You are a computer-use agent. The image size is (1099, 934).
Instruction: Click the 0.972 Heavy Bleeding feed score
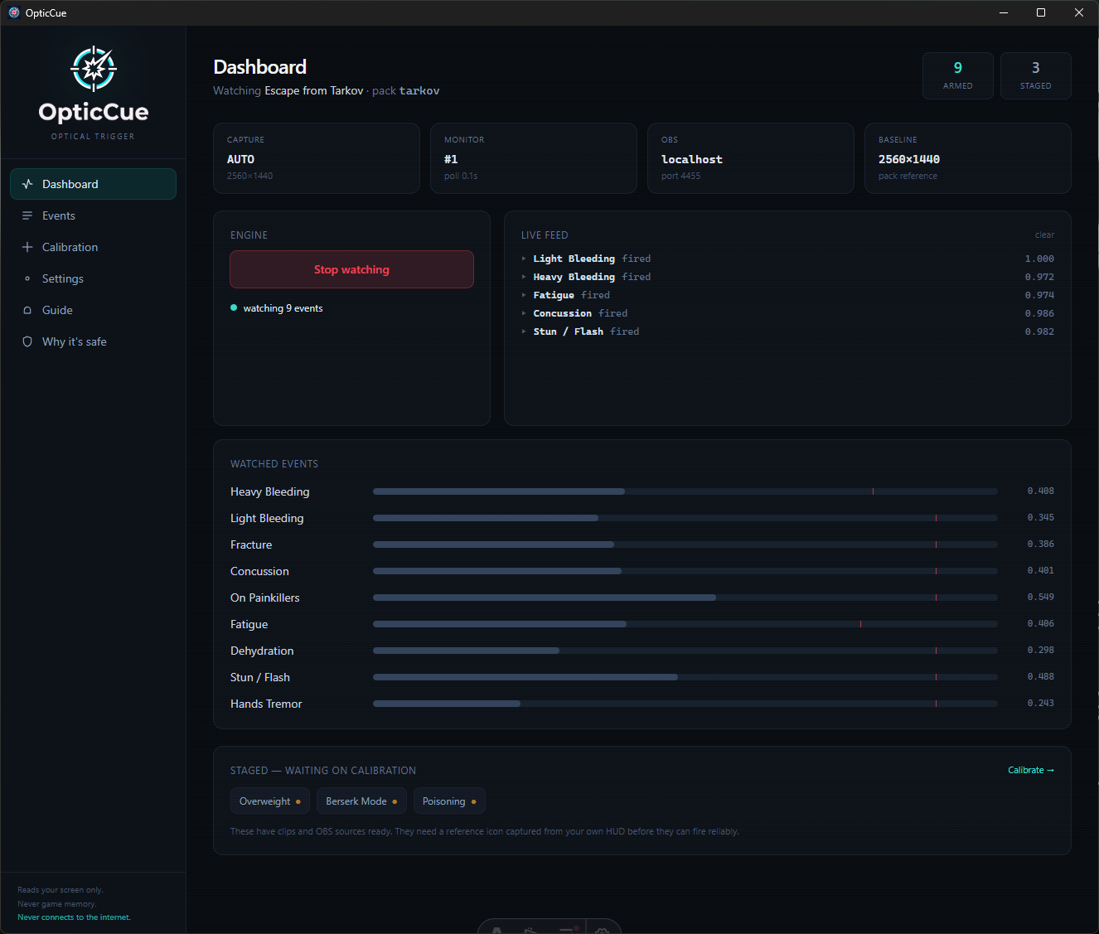tap(1039, 277)
